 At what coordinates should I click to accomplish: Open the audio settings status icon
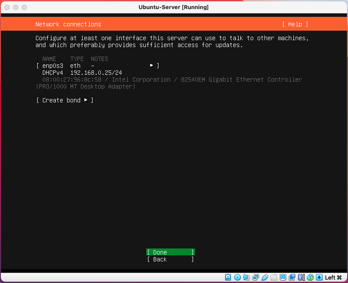pos(246,277)
